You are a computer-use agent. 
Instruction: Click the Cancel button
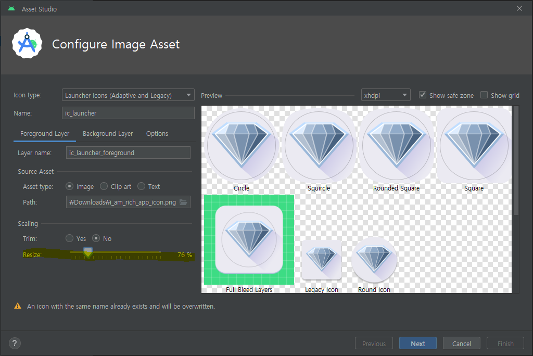coord(461,344)
